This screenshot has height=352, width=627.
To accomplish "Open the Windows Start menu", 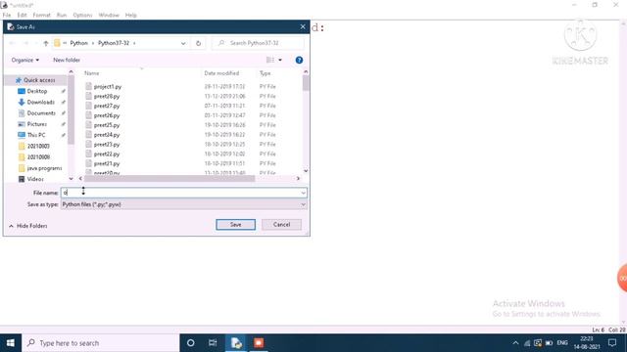I will [x=11, y=343].
